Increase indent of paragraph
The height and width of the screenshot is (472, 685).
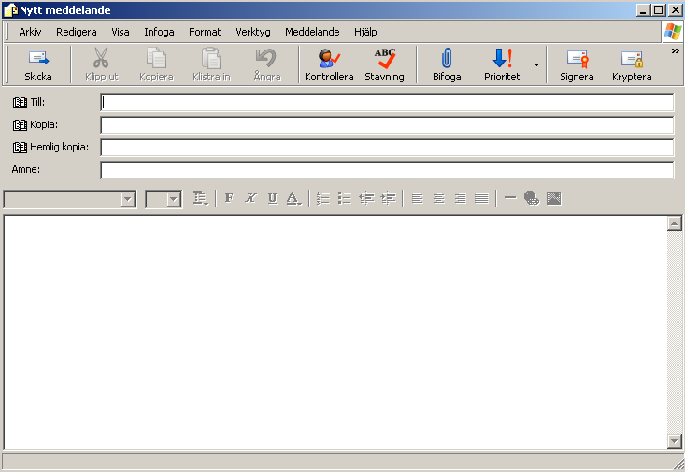[x=388, y=198]
